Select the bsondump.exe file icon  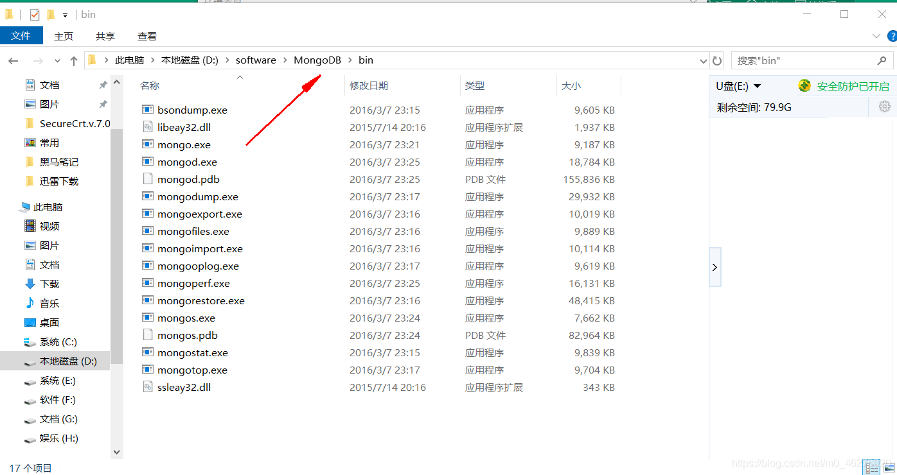point(148,110)
